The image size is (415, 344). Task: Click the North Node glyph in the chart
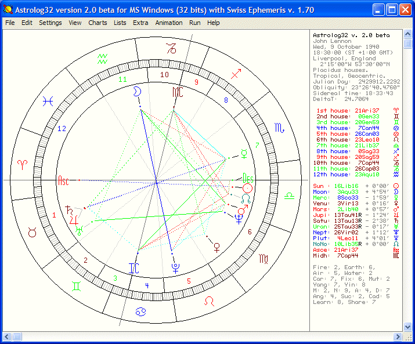[246, 199]
